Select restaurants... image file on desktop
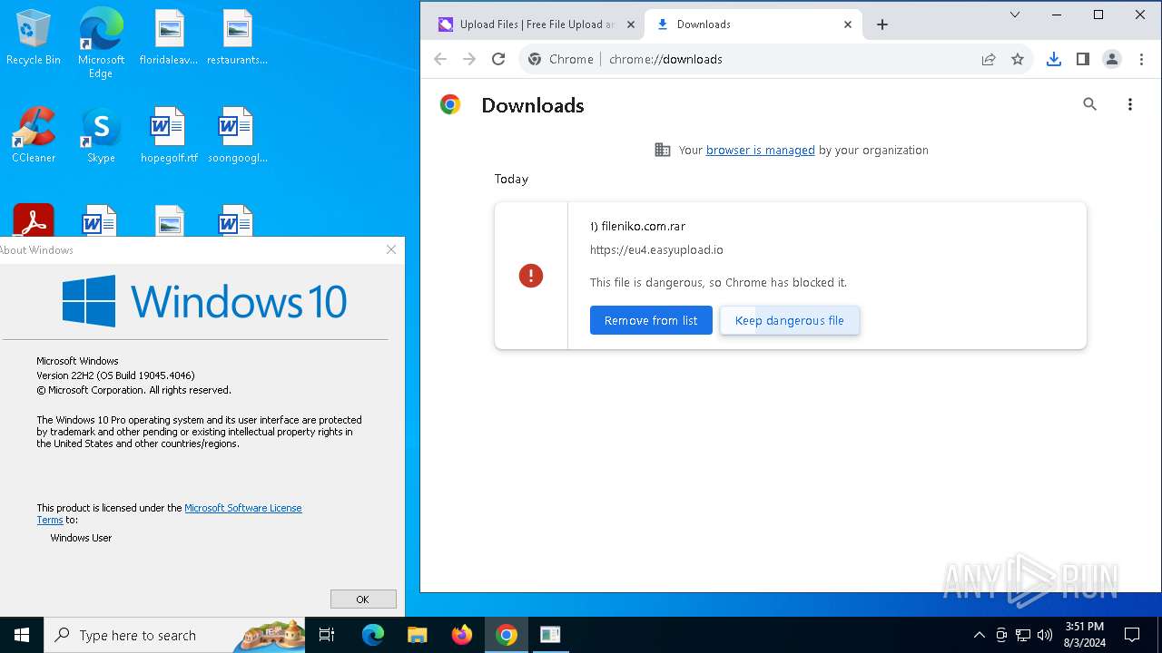This screenshot has width=1162, height=653. 237,37
